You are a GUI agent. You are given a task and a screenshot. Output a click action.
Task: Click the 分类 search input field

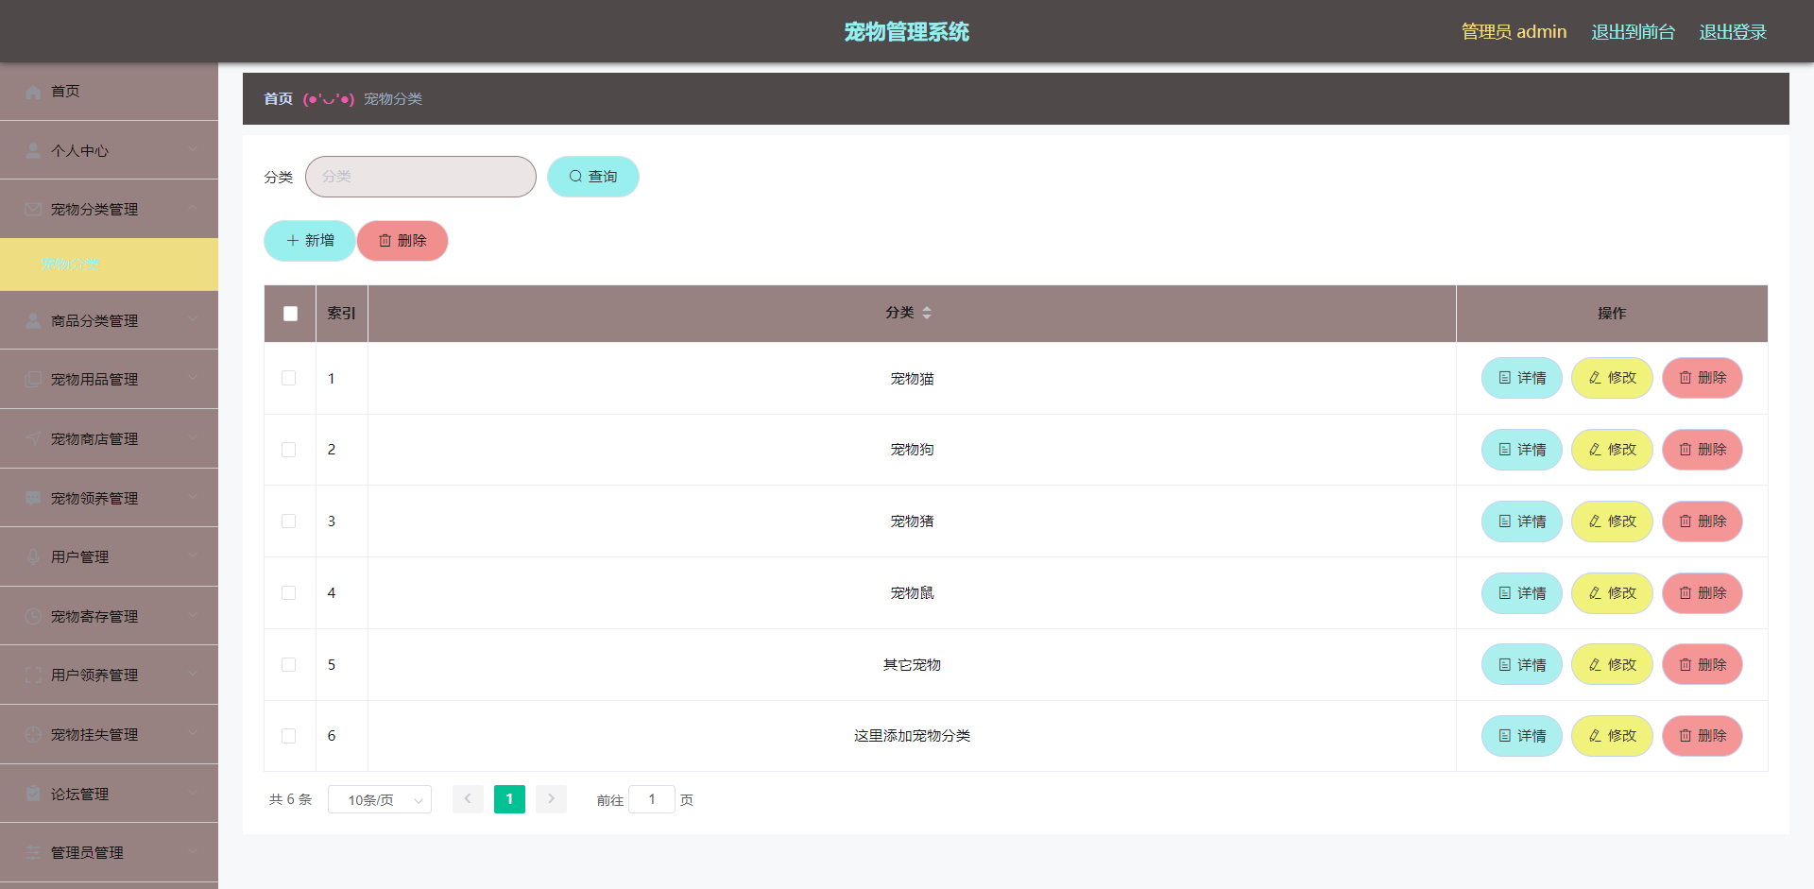pyautogui.click(x=420, y=177)
